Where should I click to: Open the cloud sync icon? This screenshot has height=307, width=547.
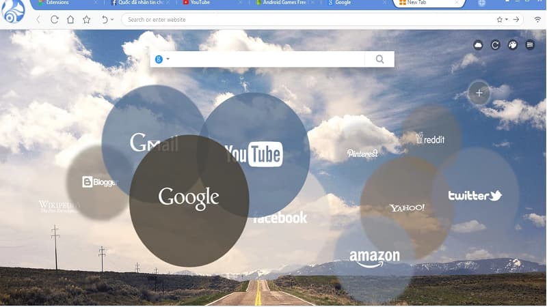[x=478, y=45]
